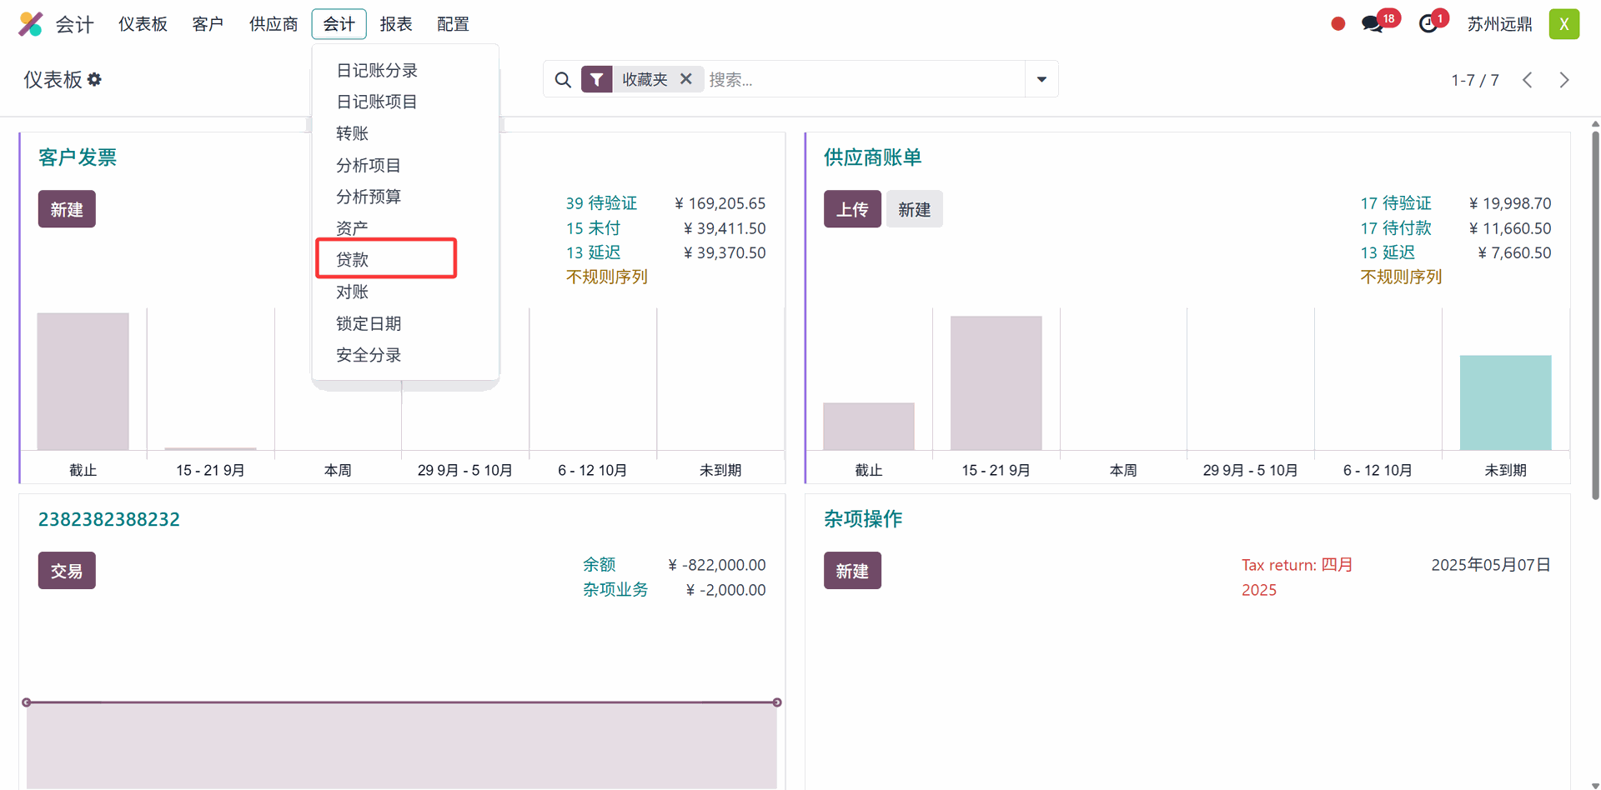Open the user avatar menu

pyautogui.click(x=1563, y=24)
